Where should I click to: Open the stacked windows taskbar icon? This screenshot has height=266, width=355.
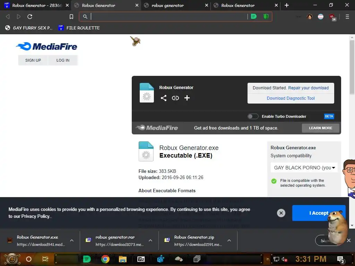(197, 259)
